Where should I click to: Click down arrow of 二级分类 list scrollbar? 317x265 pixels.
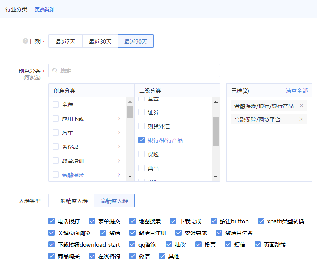coord(216,177)
